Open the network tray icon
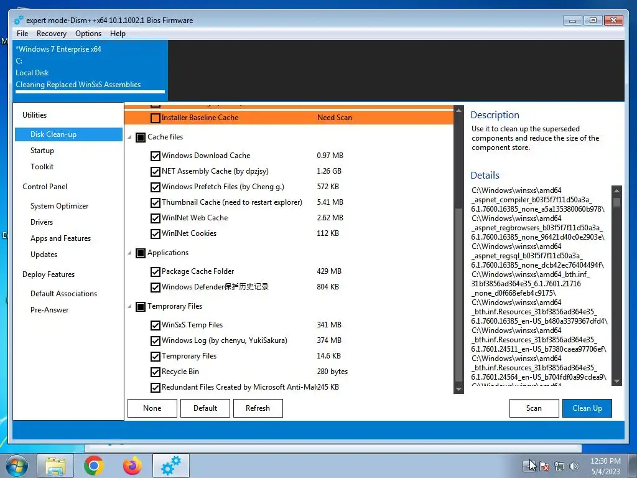This screenshot has width=637, height=478. (x=559, y=466)
